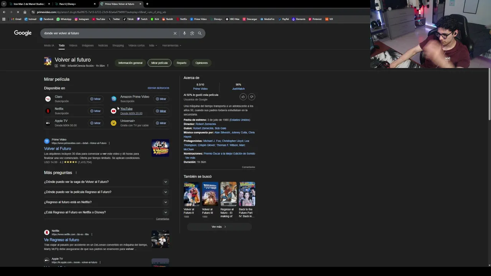Click the Opiniones chip
This screenshot has height=276, width=491.
coord(201,63)
